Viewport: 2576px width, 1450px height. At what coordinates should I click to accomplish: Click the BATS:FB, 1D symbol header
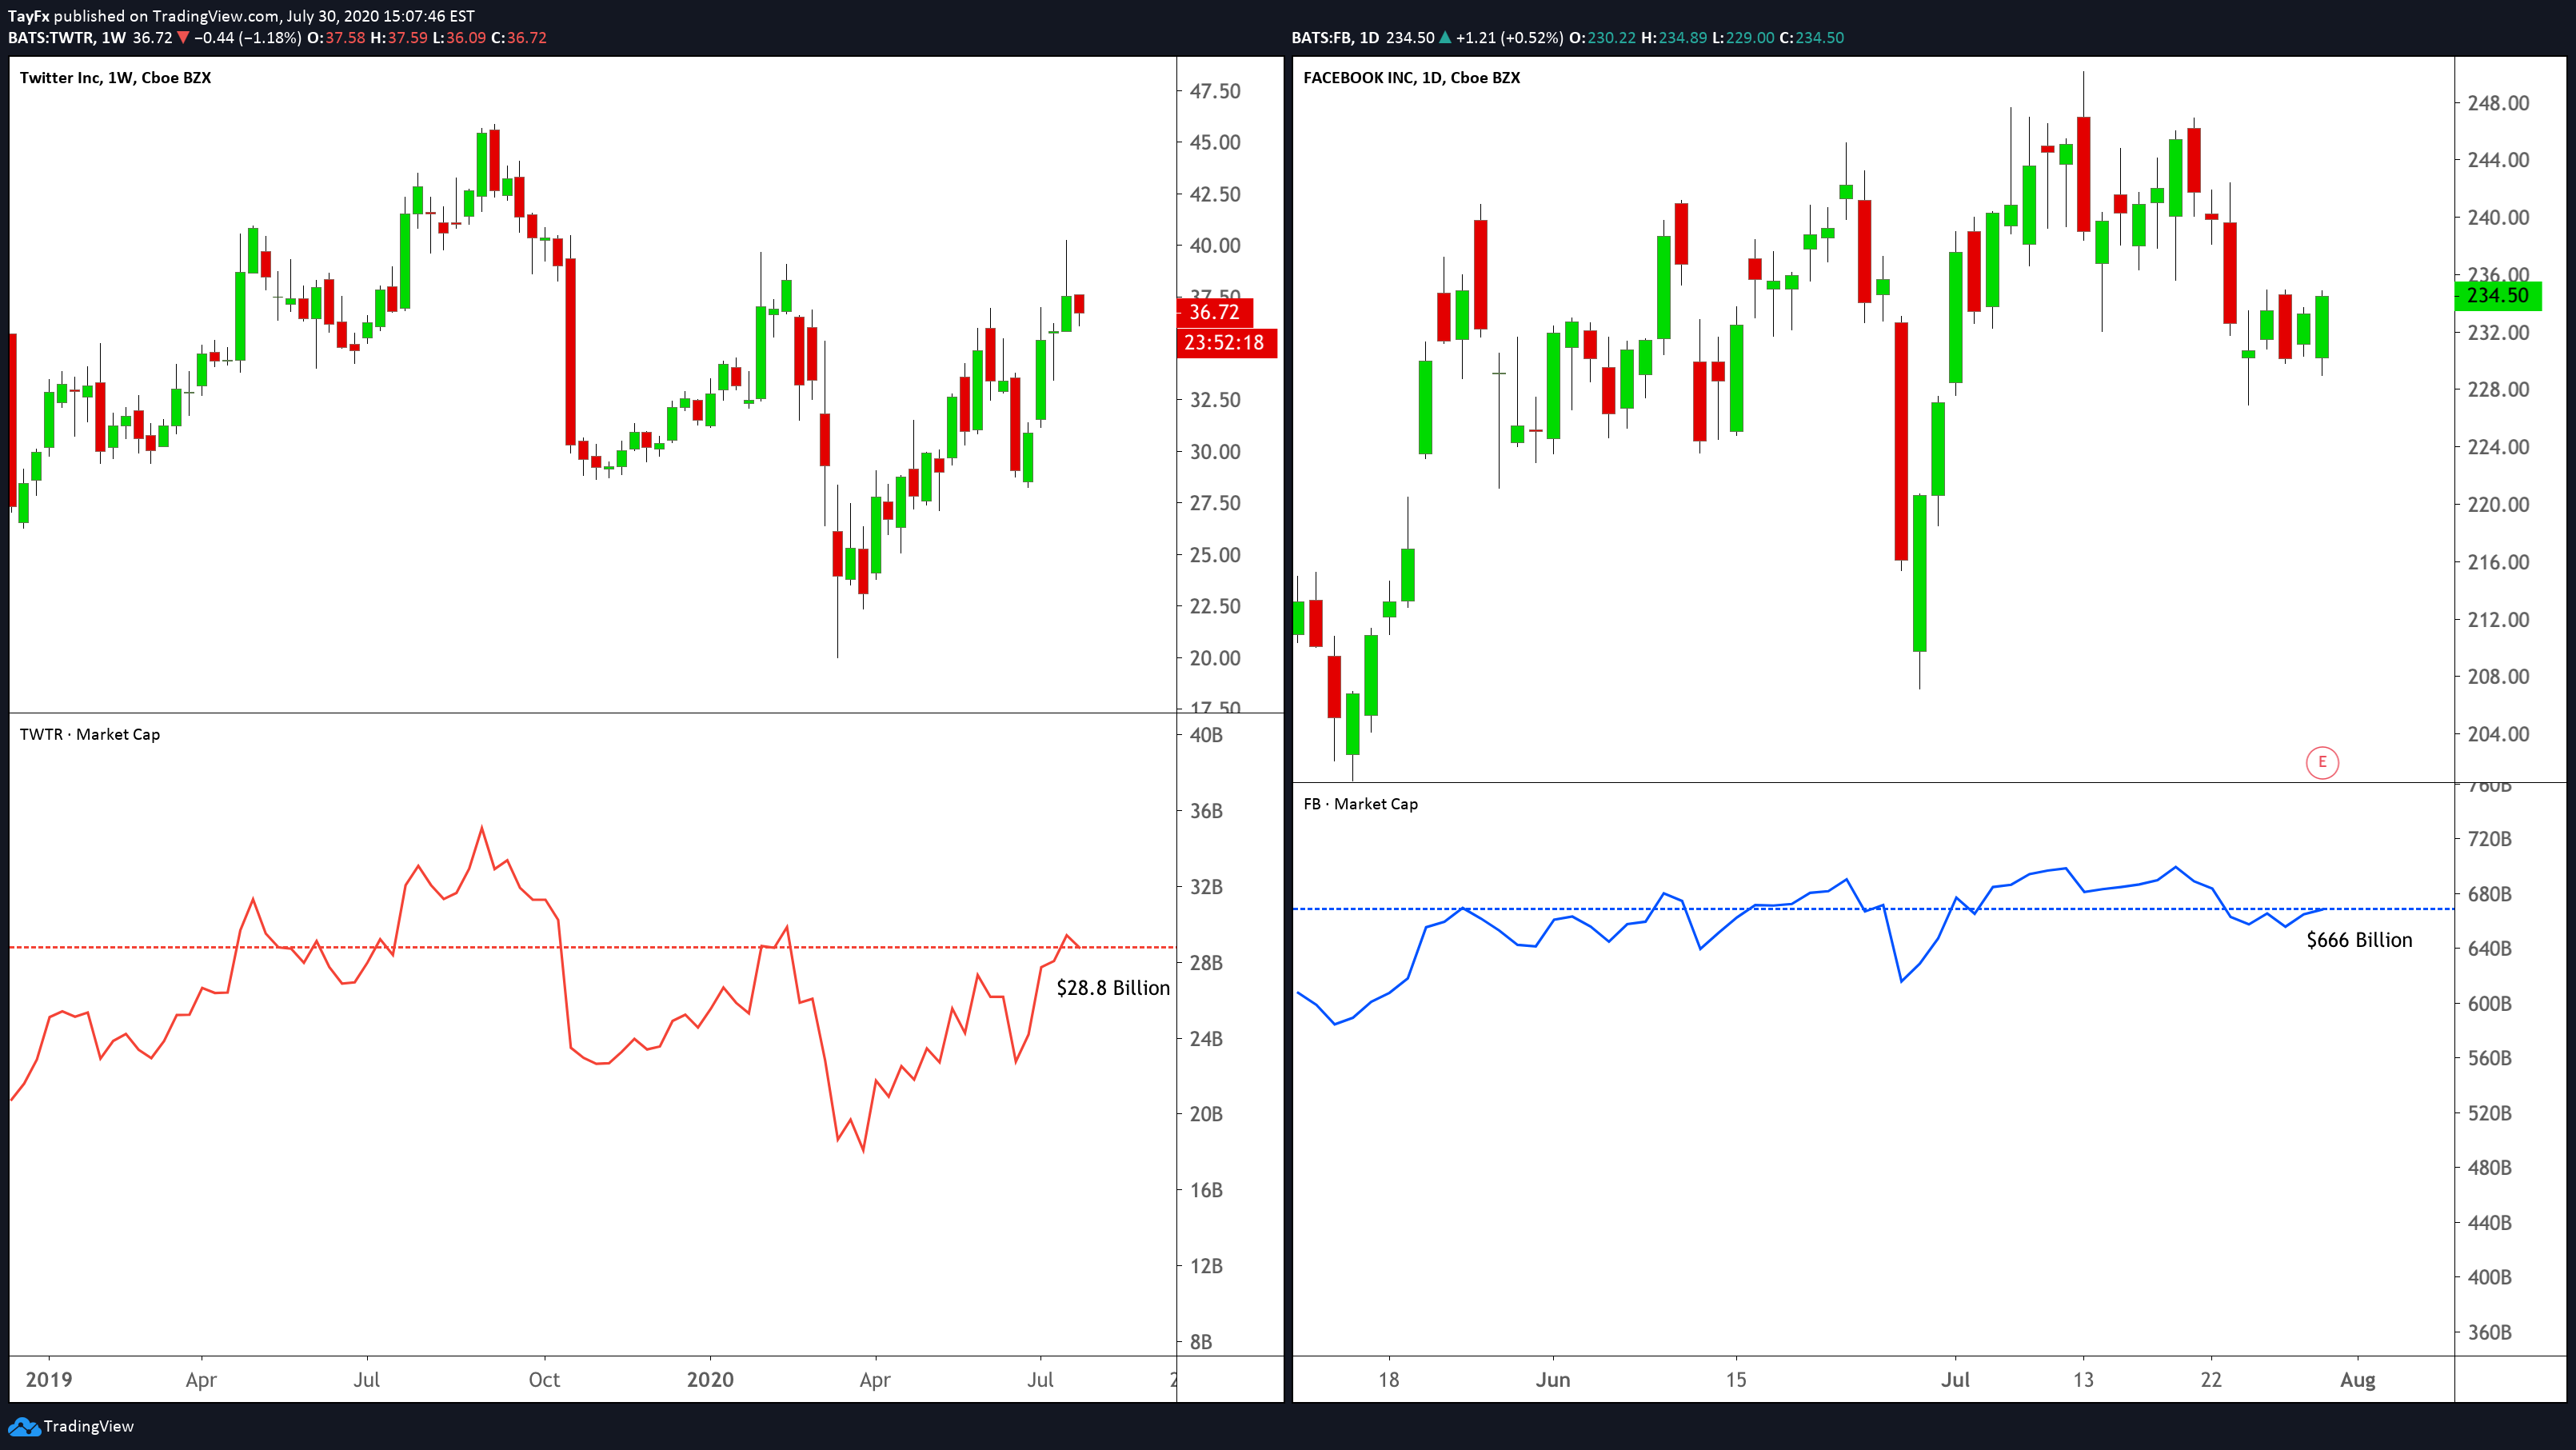(x=1335, y=38)
